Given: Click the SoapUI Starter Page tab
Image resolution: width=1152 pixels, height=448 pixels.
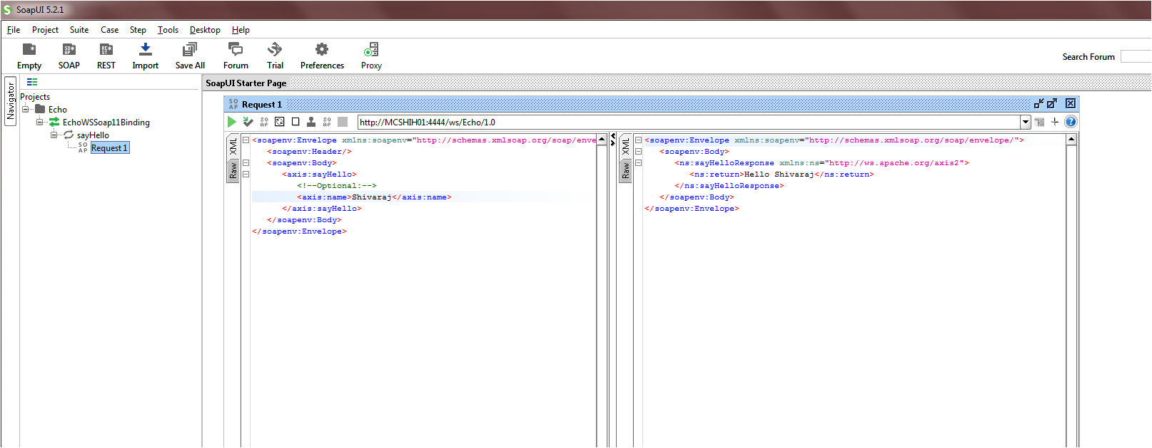Looking at the screenshot, I should 246,83.
